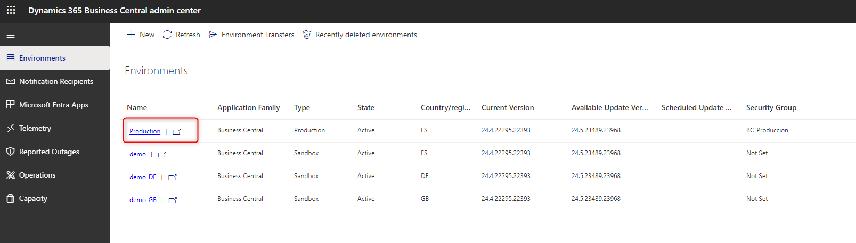Click the Current Version column header

tap(508, 107)
